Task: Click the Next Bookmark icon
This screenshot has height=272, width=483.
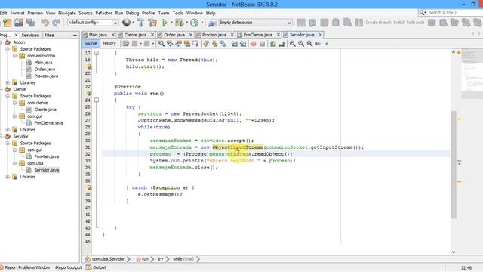Action: click(x=214, y=44)
